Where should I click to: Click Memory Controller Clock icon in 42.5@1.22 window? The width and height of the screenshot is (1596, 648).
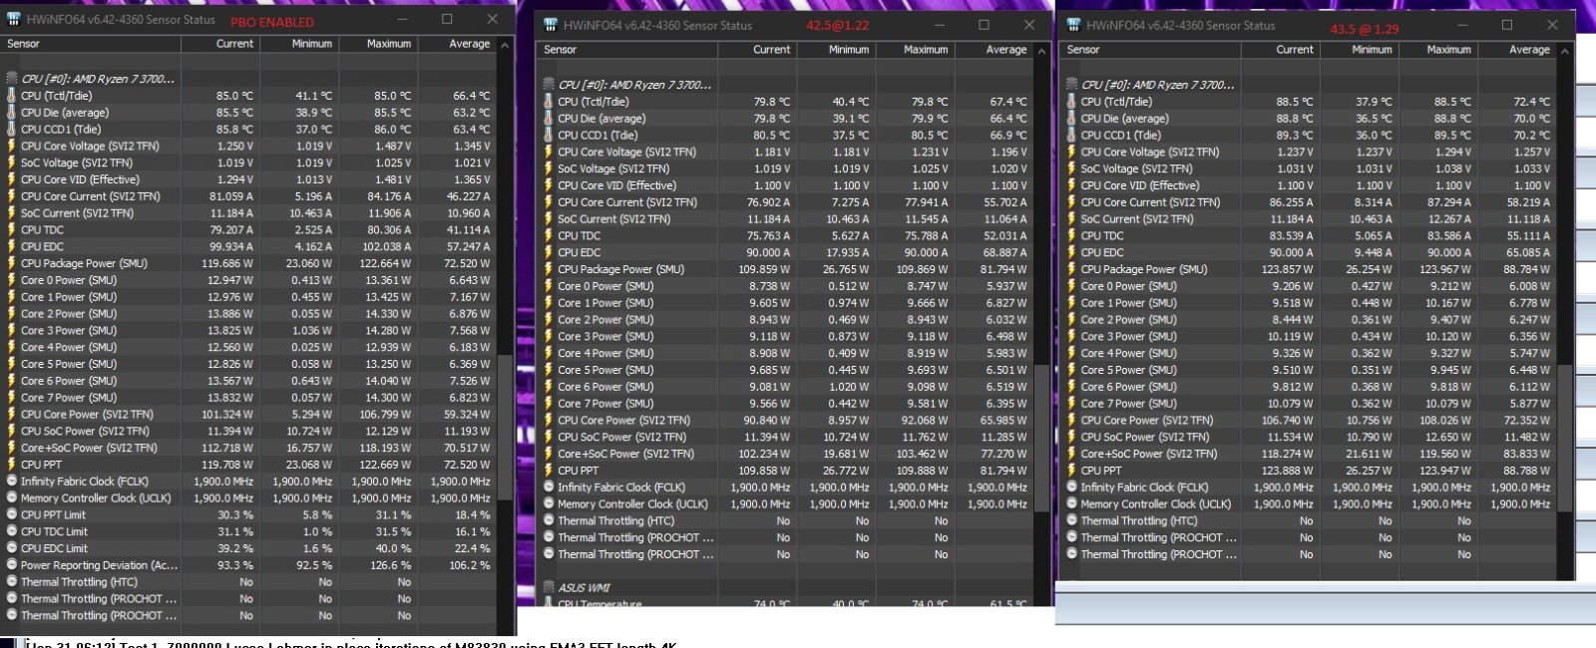[x=549, y=503]
